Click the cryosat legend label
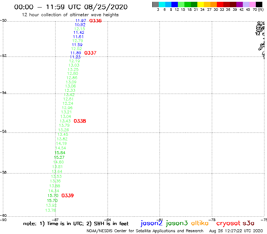The image size is (267, 234). [228, 224]
